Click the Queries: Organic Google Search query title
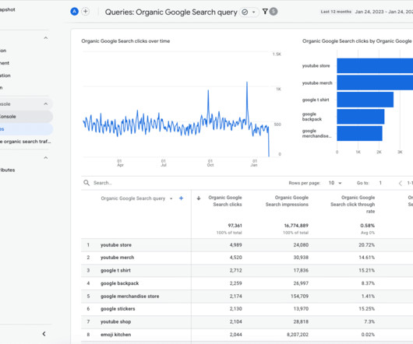Screen dimensions: 413x344 pyautogui.click(x=171, y=12)
